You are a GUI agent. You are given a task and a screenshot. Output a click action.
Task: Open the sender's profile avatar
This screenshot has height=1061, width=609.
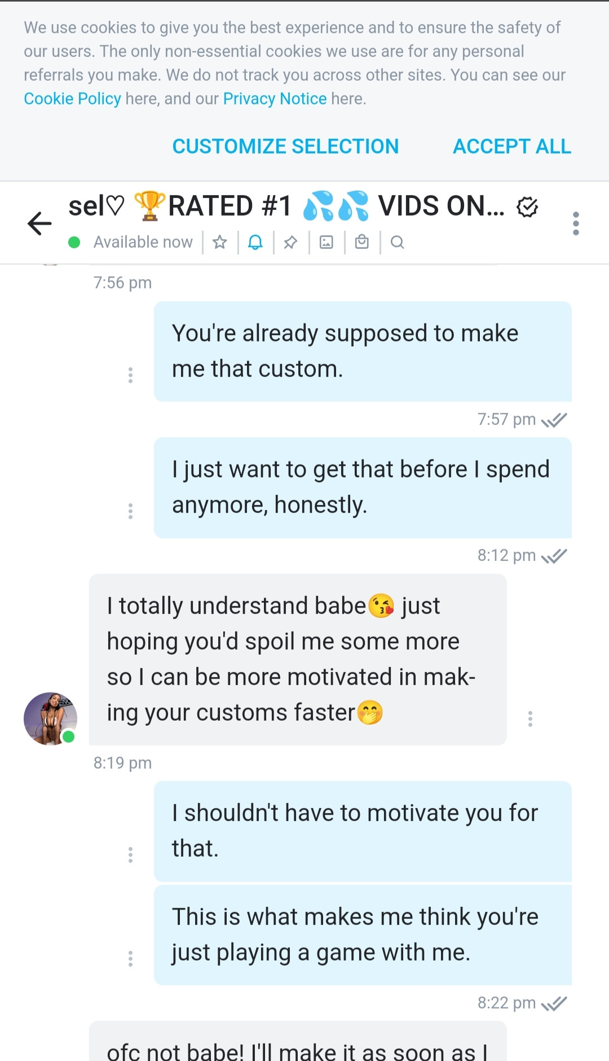(50, 718)
